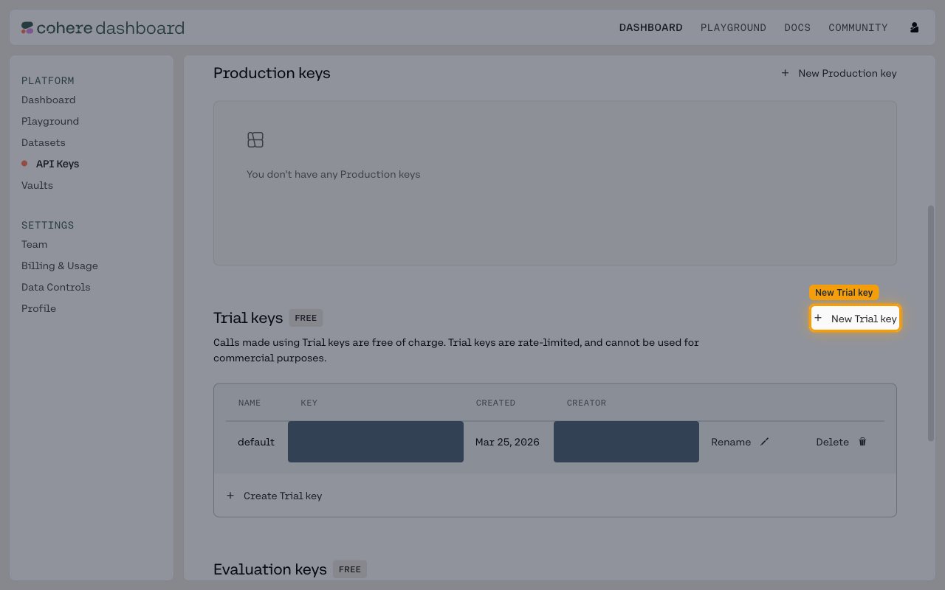This screenshot has width=945, height=590.
Task: Click the empty production keys grid icon
Action: 255,139
